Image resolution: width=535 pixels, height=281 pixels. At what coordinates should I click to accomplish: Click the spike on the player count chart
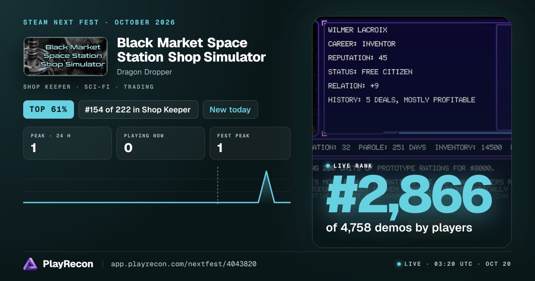(x=266, y=186)
